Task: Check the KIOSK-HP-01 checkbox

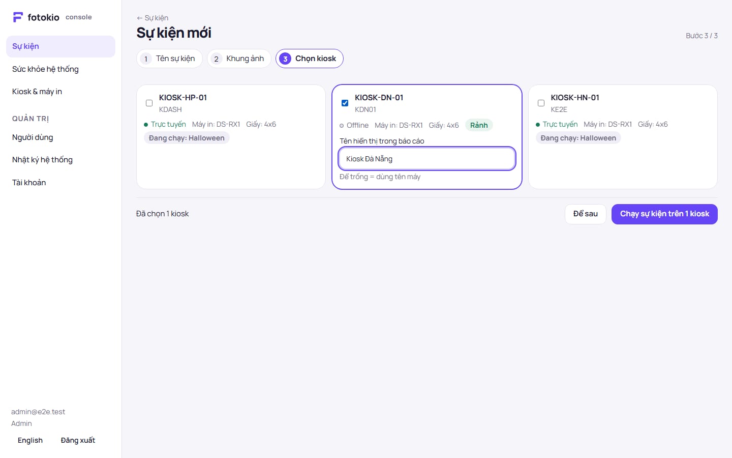Action: point(149,103)
